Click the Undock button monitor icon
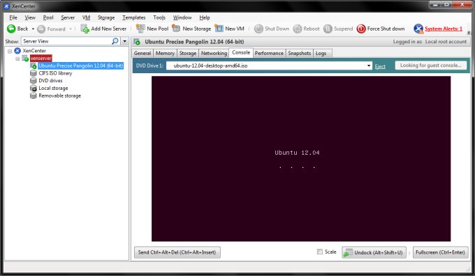The image size is (475, 276). (x=348, y=252)
